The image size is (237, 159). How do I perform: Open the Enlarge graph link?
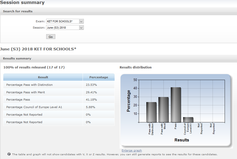[x=132, y=150]
